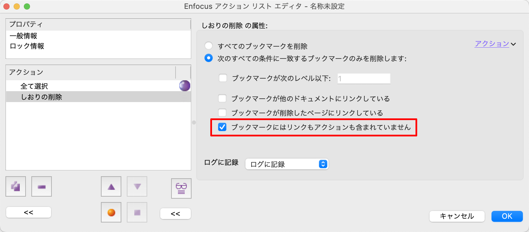Click the purple sphere beside 全て選択
The image size is (529, 232).
[x=185, y=86]
